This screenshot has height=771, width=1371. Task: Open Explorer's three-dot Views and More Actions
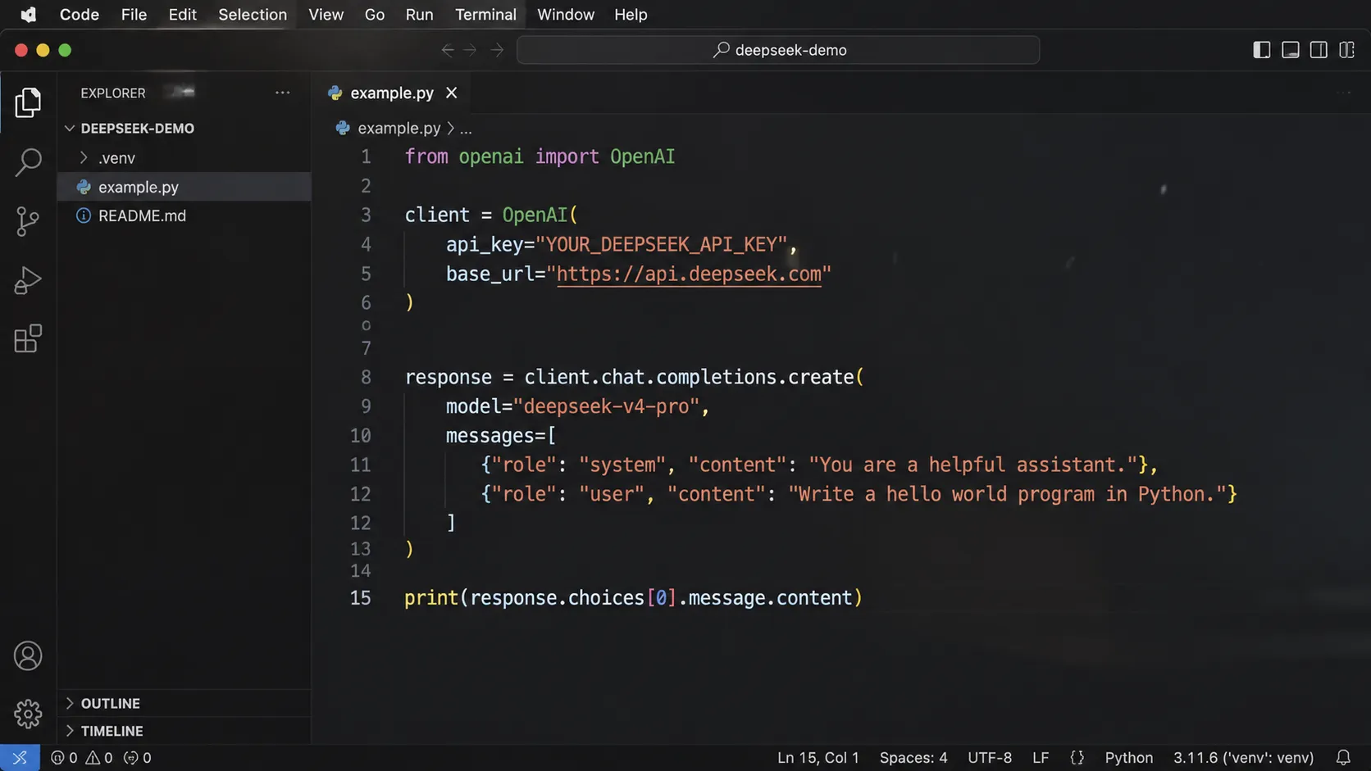pos(283,93)
